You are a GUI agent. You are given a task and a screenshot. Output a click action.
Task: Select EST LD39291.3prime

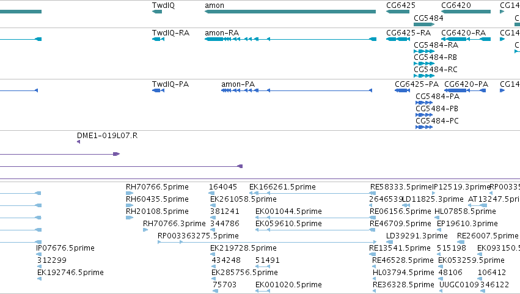[417, 237]
